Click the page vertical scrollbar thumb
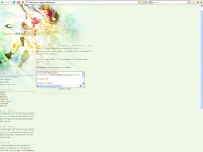 202,60
